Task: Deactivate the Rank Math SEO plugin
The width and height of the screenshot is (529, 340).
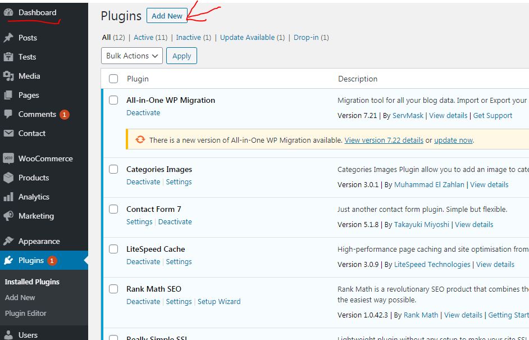Action: click(x=143, y=302)
